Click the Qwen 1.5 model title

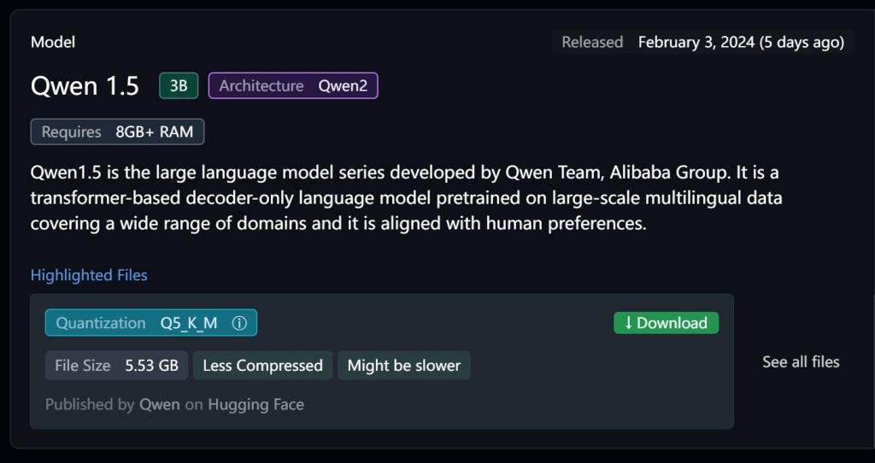[85, 86]
